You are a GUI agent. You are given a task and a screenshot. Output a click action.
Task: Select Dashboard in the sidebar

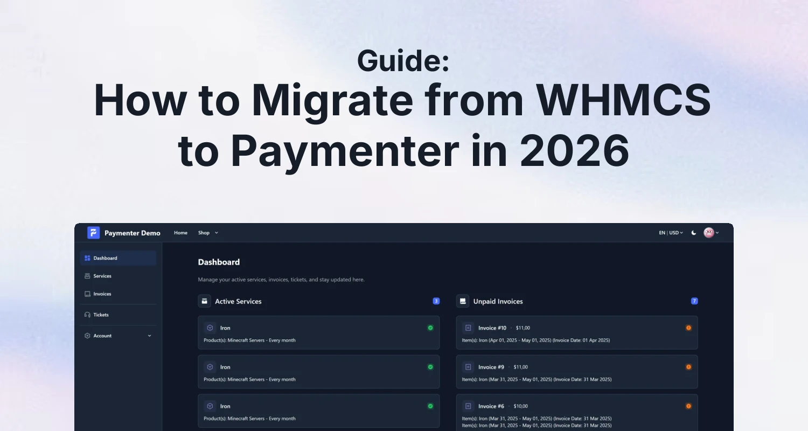coord(119,258)
